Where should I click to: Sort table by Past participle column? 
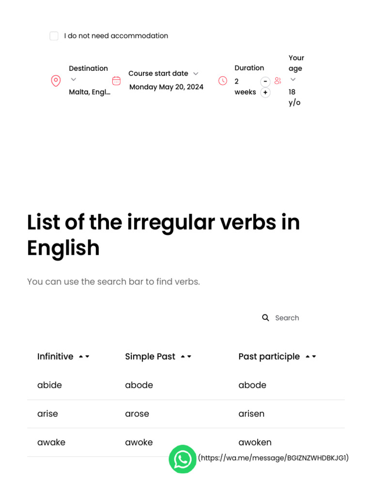click(x=310, y=357)
